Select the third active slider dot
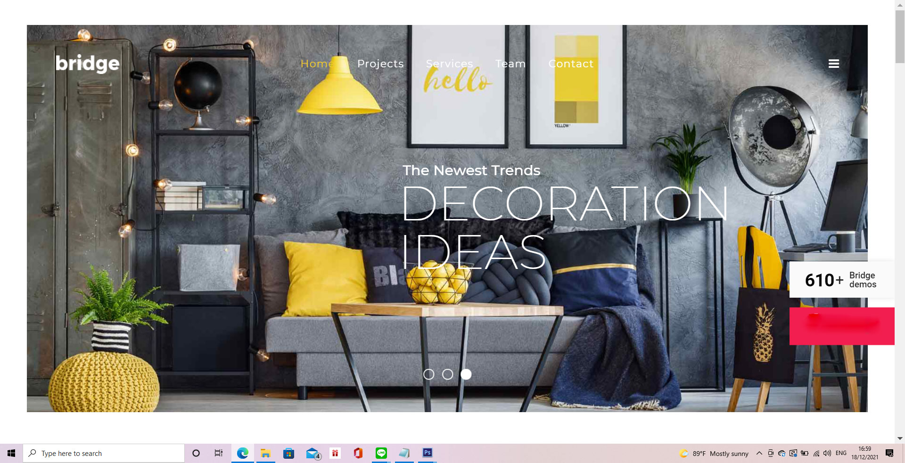 click(466, 374)
